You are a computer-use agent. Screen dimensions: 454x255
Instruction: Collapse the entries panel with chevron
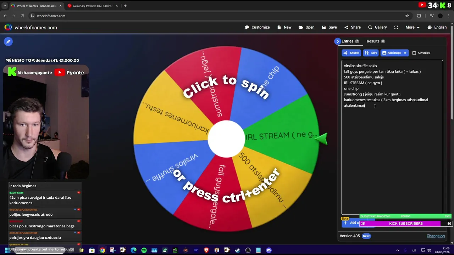pos(338,41)
